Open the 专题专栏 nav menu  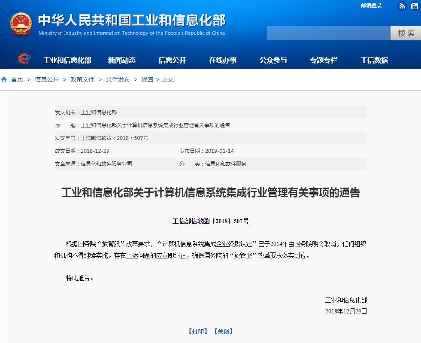tap(324, 60)
